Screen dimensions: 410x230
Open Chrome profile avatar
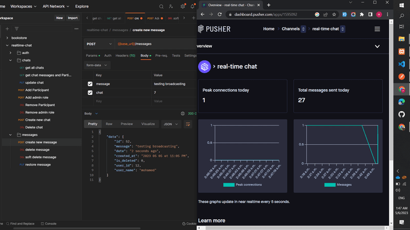(x=379, y=14)
